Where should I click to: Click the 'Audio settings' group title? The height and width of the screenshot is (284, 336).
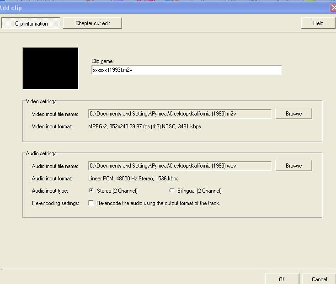tap(41, 153)
